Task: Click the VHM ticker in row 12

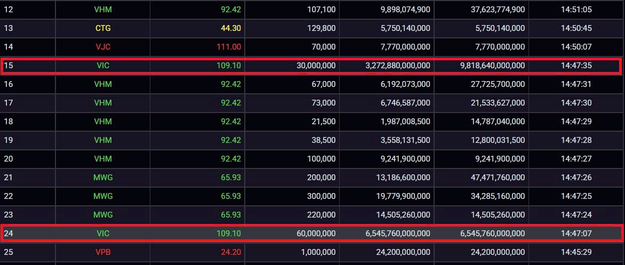Action: pyautogui.click(x=103, y=9)
